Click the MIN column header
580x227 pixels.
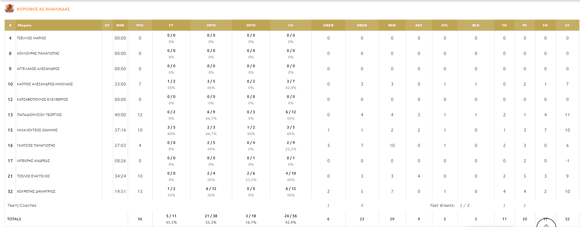[x=120, y=25]
